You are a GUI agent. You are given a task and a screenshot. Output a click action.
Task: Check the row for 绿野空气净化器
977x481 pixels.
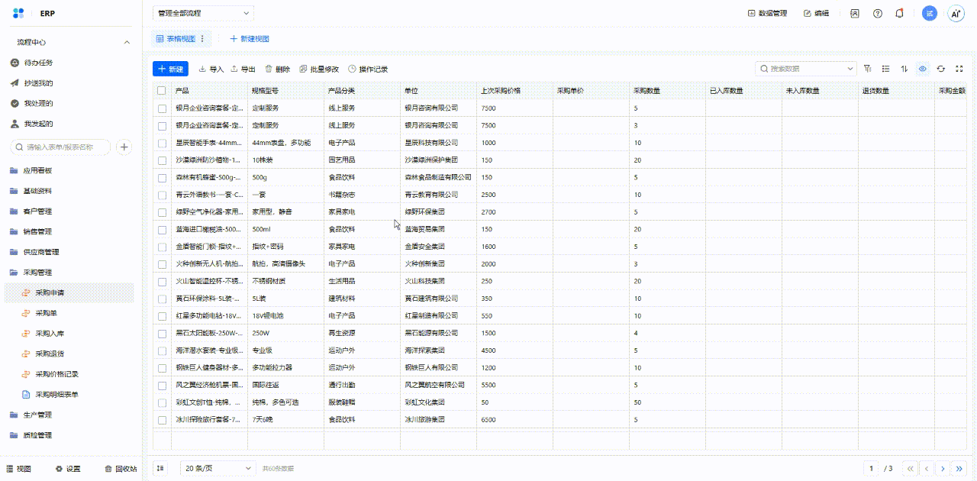point(162,212)
